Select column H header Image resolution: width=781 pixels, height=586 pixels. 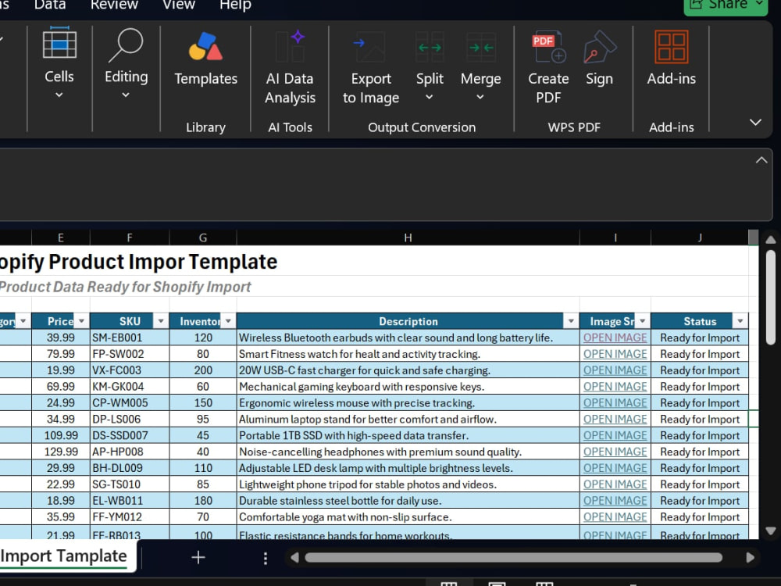(x=408, y=238)
